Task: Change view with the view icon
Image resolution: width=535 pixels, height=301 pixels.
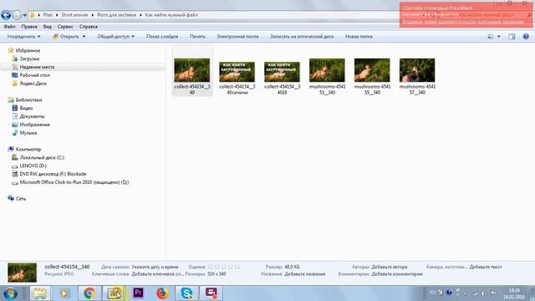Action: (x=491, y=36)
